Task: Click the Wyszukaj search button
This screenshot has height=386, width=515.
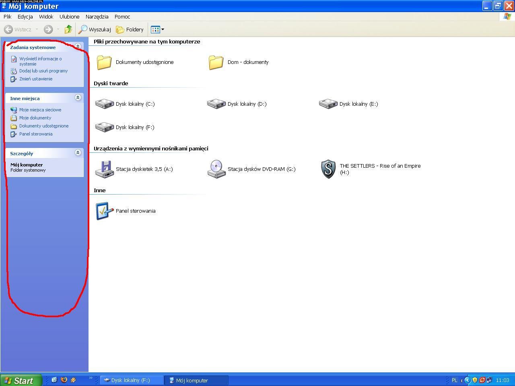Action: 95,29
